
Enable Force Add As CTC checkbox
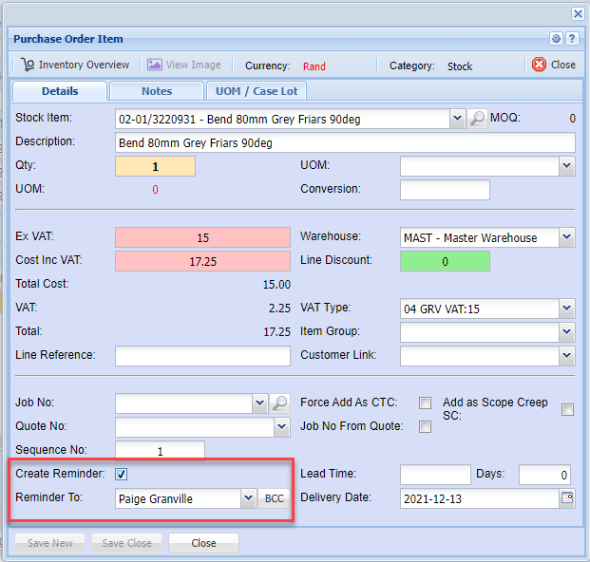pos(426,403)
